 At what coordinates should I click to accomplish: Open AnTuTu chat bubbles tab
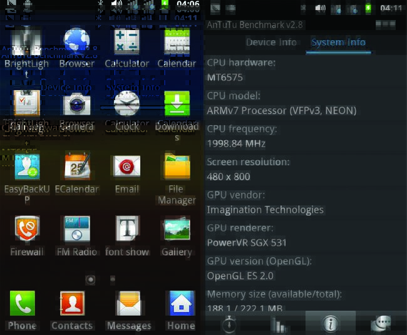(x=381, y=323)
